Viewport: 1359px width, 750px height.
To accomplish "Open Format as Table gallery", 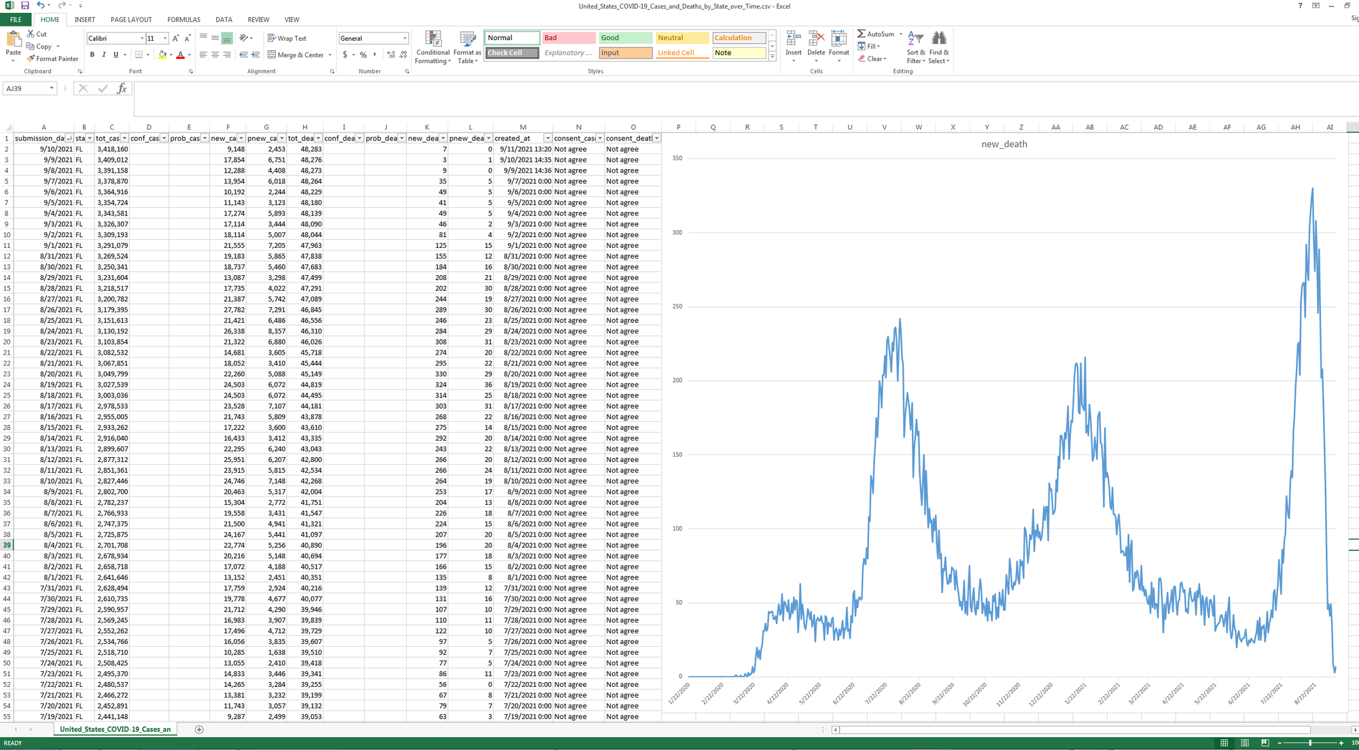I will [467, 39].
